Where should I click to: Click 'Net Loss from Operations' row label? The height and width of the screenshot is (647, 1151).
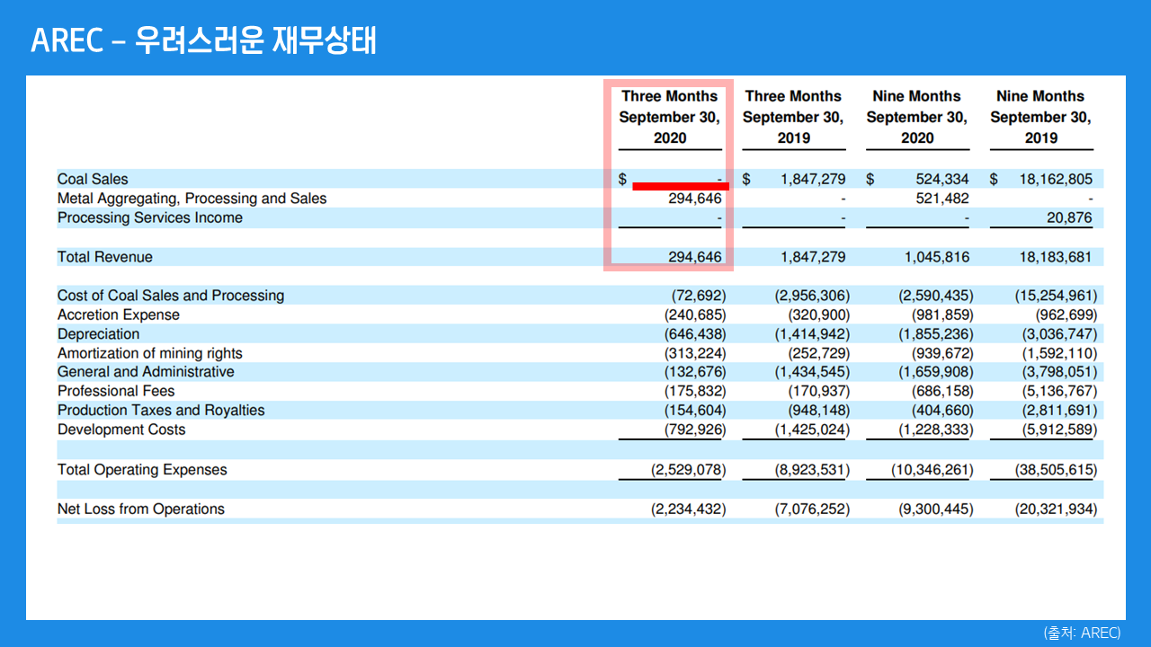pos(141,510)
